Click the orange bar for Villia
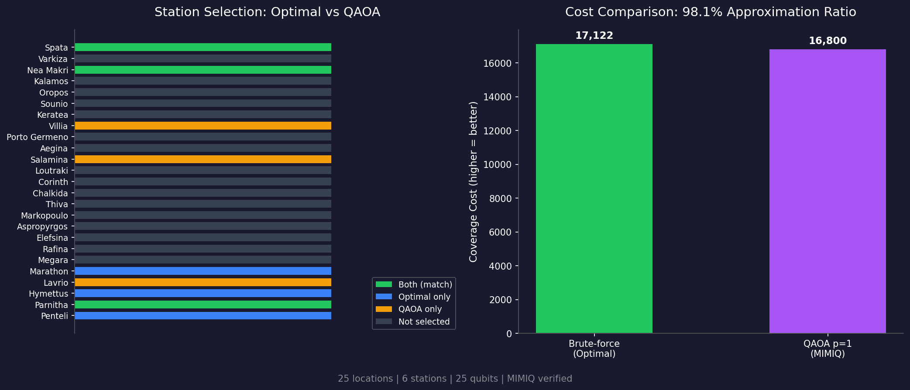 tap(203, 126)
